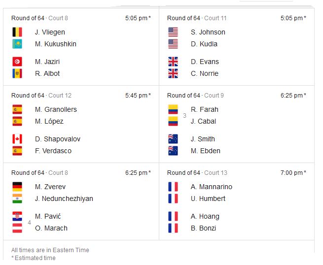Open the S. Johnson player name

[208, 32]
